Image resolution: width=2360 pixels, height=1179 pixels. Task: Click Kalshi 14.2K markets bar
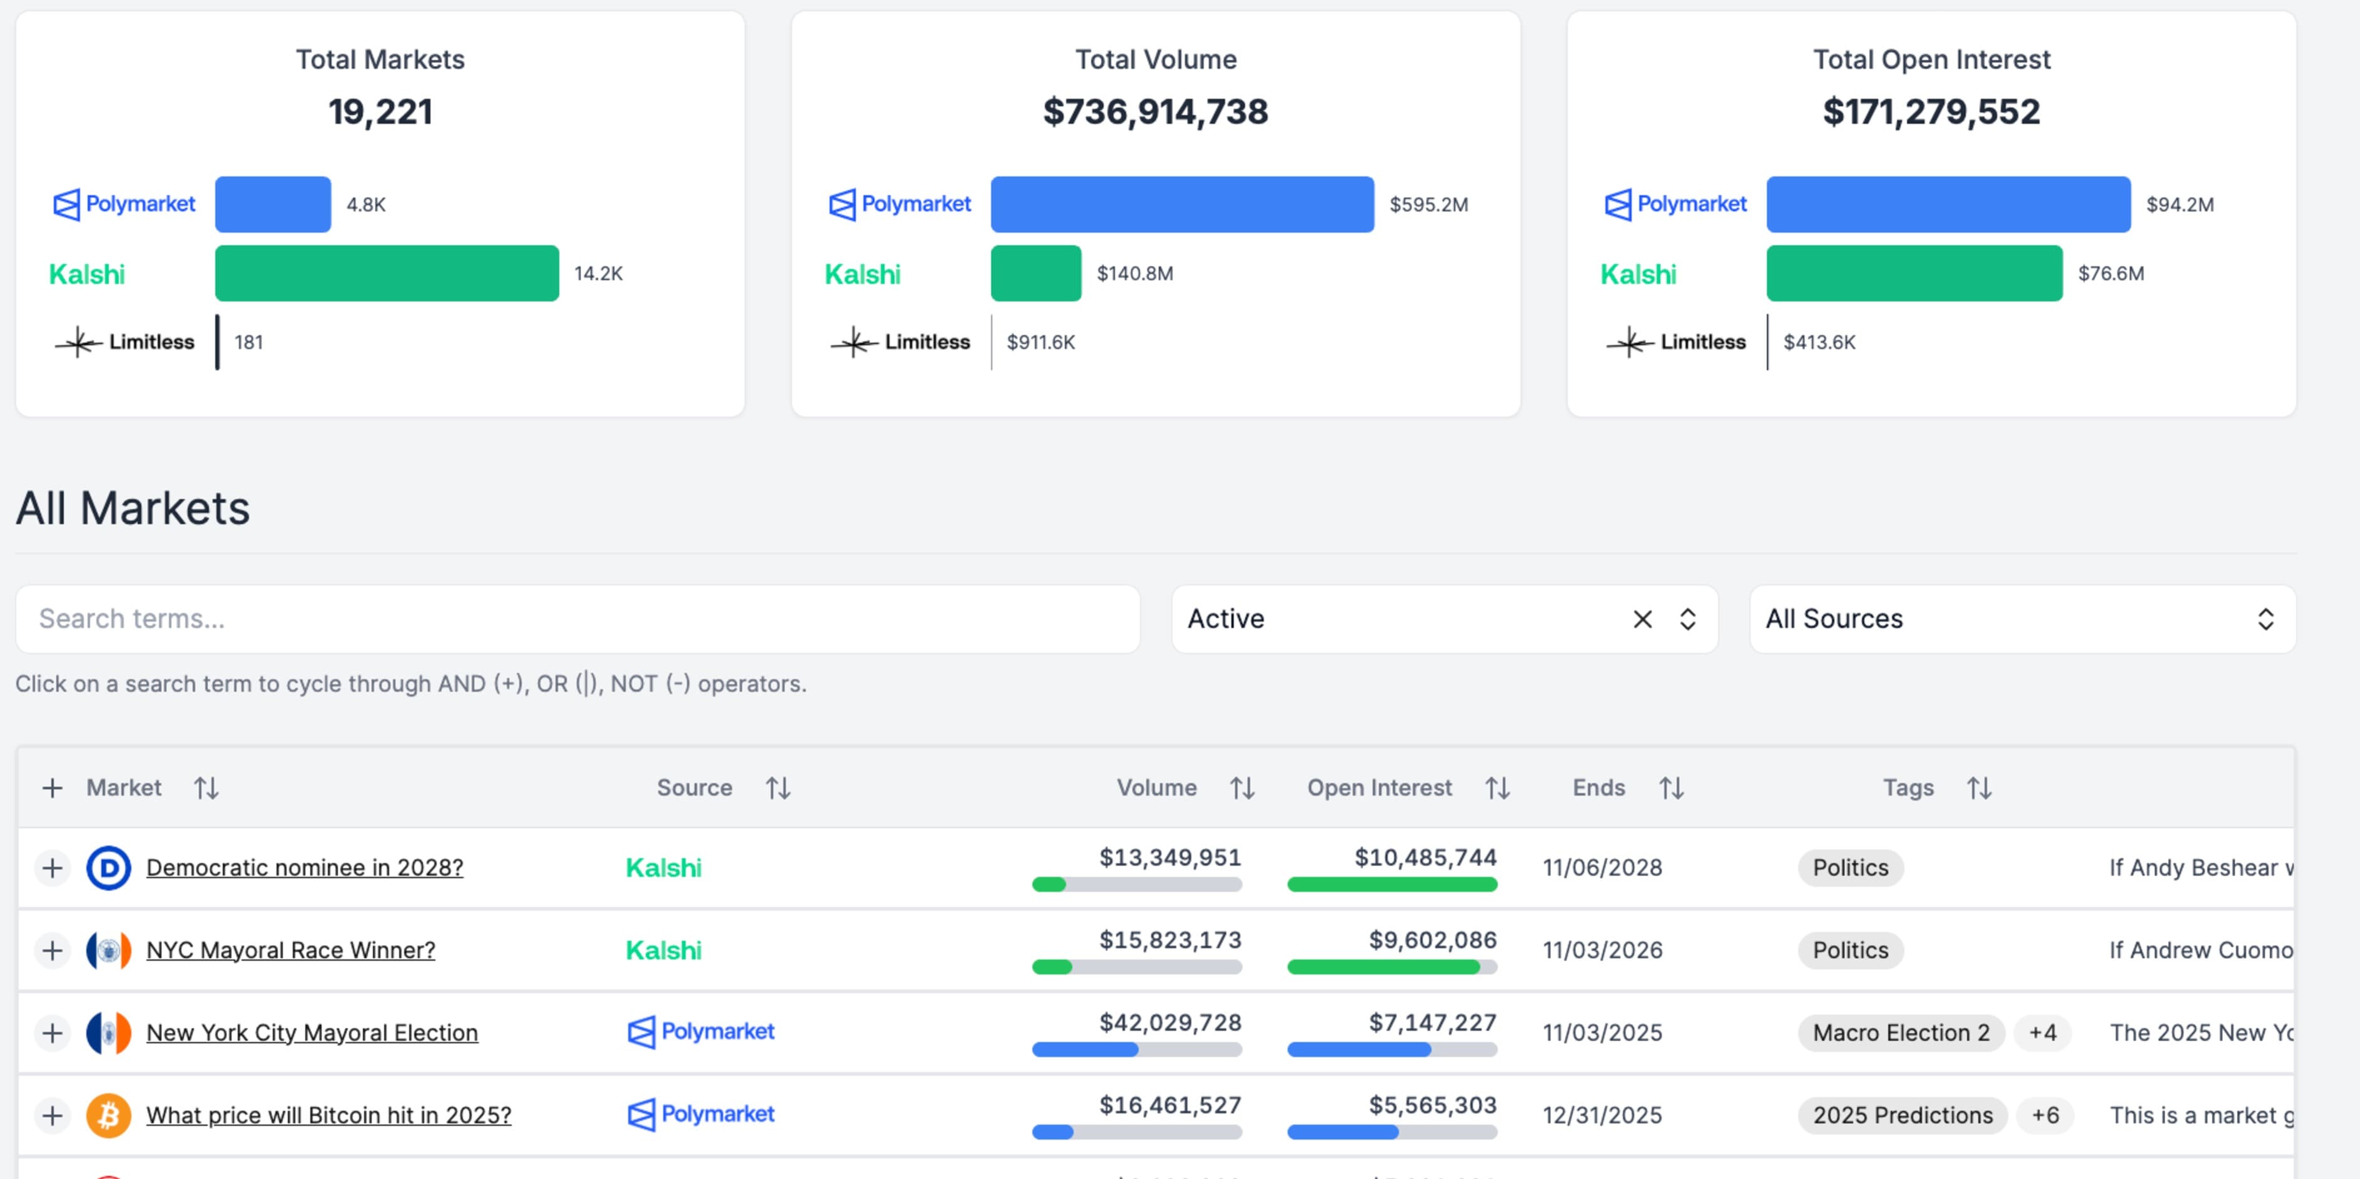tap(387, 273)
